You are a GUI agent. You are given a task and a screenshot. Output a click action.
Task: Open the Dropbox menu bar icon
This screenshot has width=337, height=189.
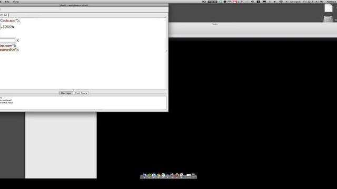point(225,2)
